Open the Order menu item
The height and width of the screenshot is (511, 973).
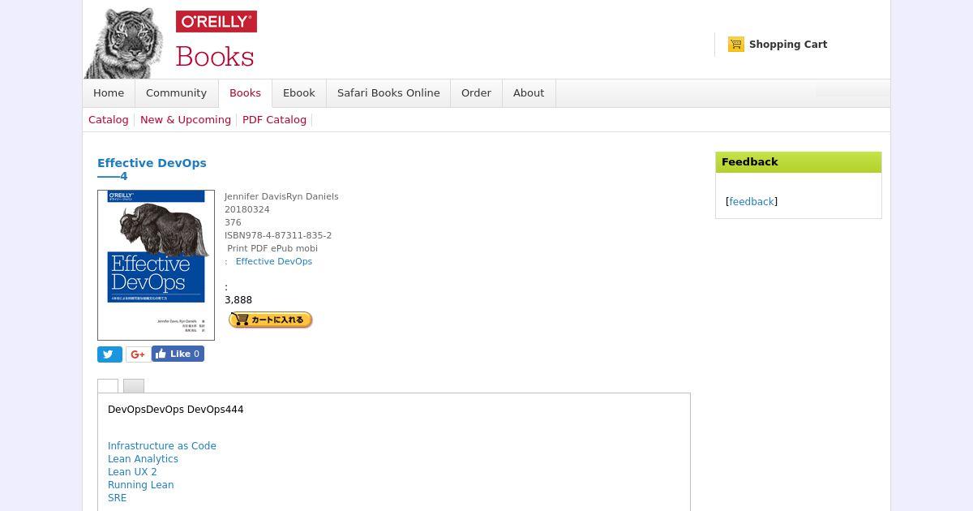[x=476, y=93]
